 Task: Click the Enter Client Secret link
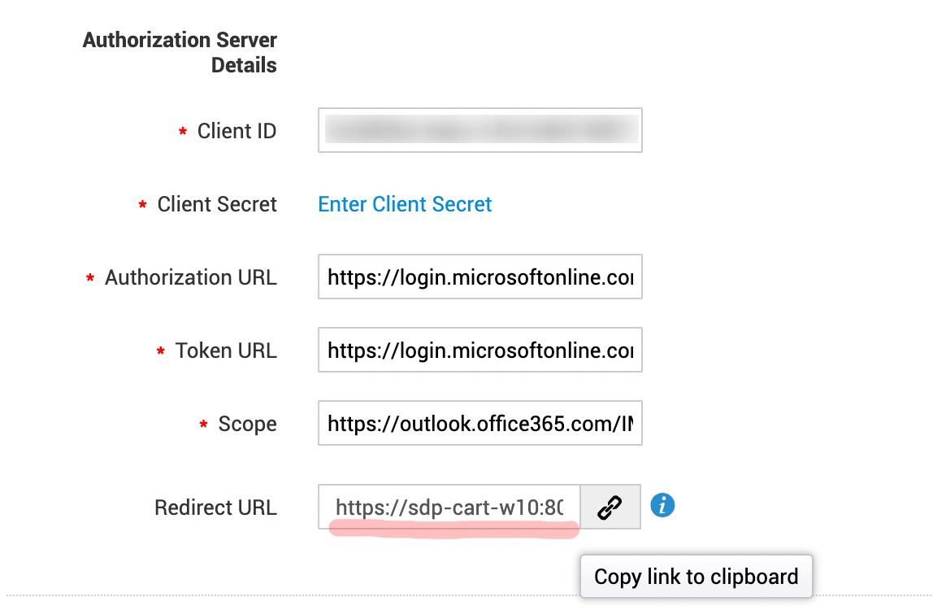(x=405, y=204)
